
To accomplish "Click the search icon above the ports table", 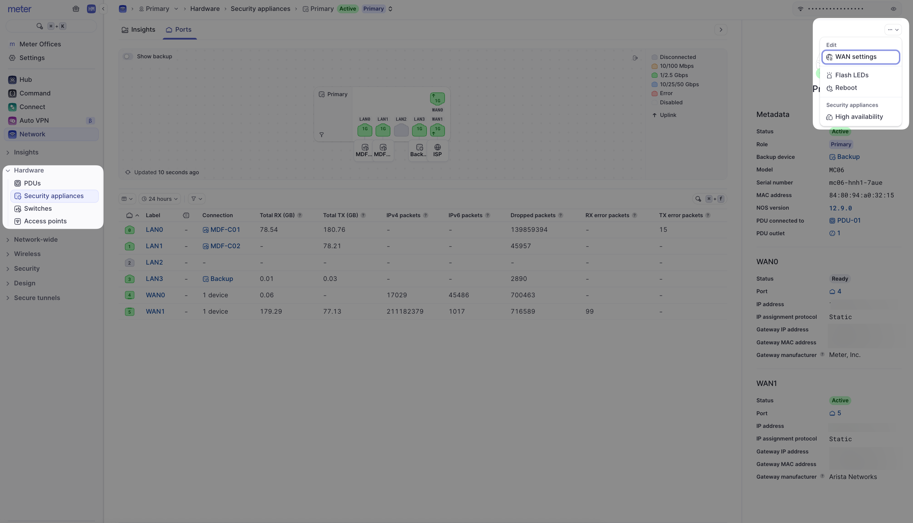I will (698, 199).
